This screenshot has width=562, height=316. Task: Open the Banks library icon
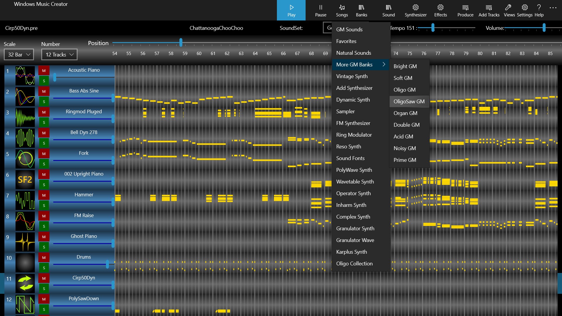pyautogui.click(x=361, y=8)
